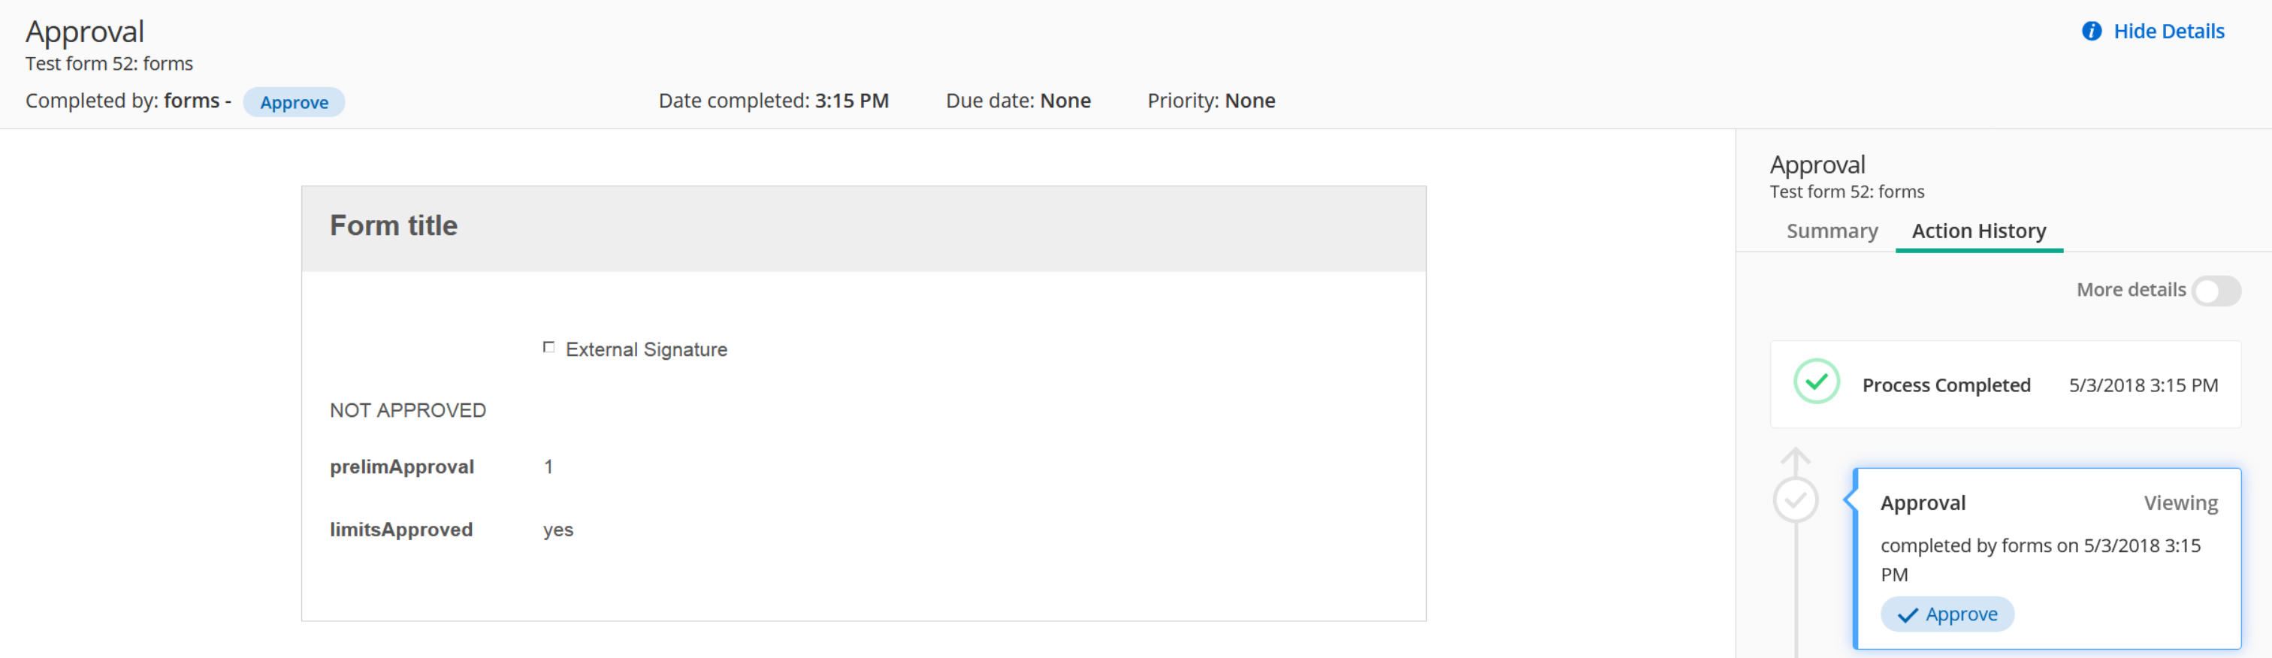The width and height of the screenshot is (2272, 658).
Task: Click the prelimApproval field value
Action: click(548, 466)
